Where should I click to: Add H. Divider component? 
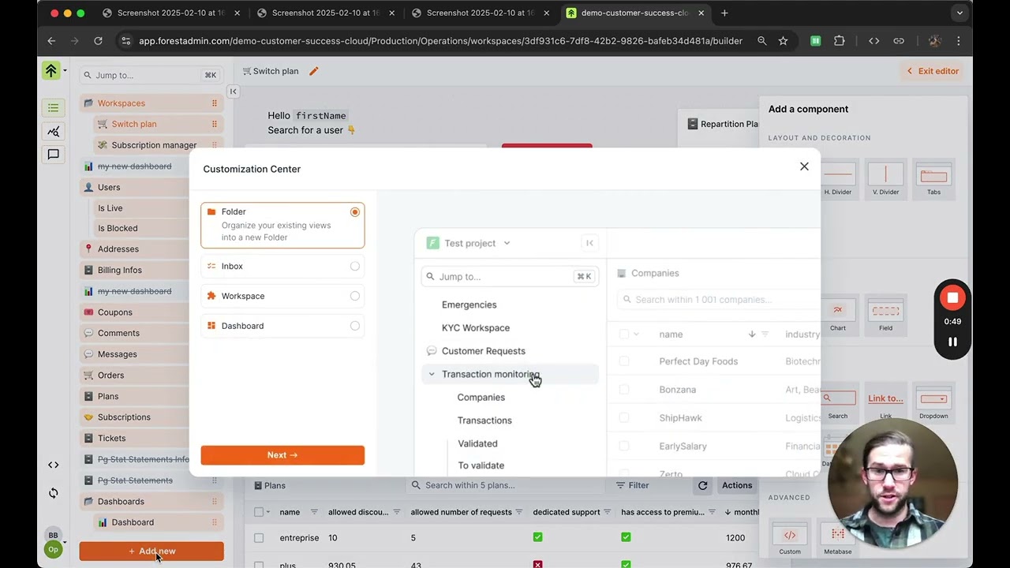pos(837,179)
